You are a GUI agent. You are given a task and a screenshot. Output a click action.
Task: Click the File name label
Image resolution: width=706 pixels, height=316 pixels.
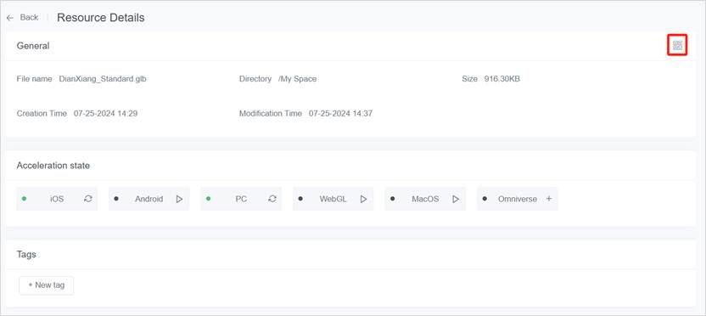[34, 79]
